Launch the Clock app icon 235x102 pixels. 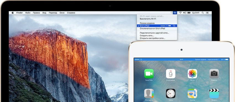(171, 93)
